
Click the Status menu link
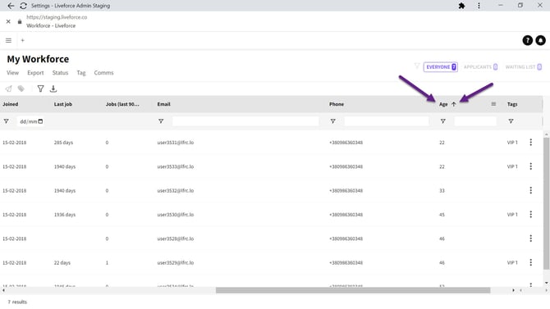pos(60,73)
